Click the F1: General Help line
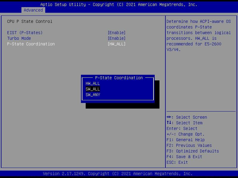Screen dimensions: 238x178 point(185,140)
